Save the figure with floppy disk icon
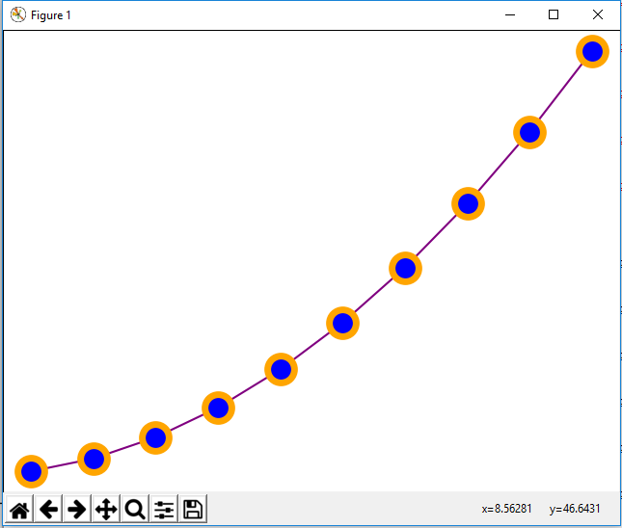 193,509
